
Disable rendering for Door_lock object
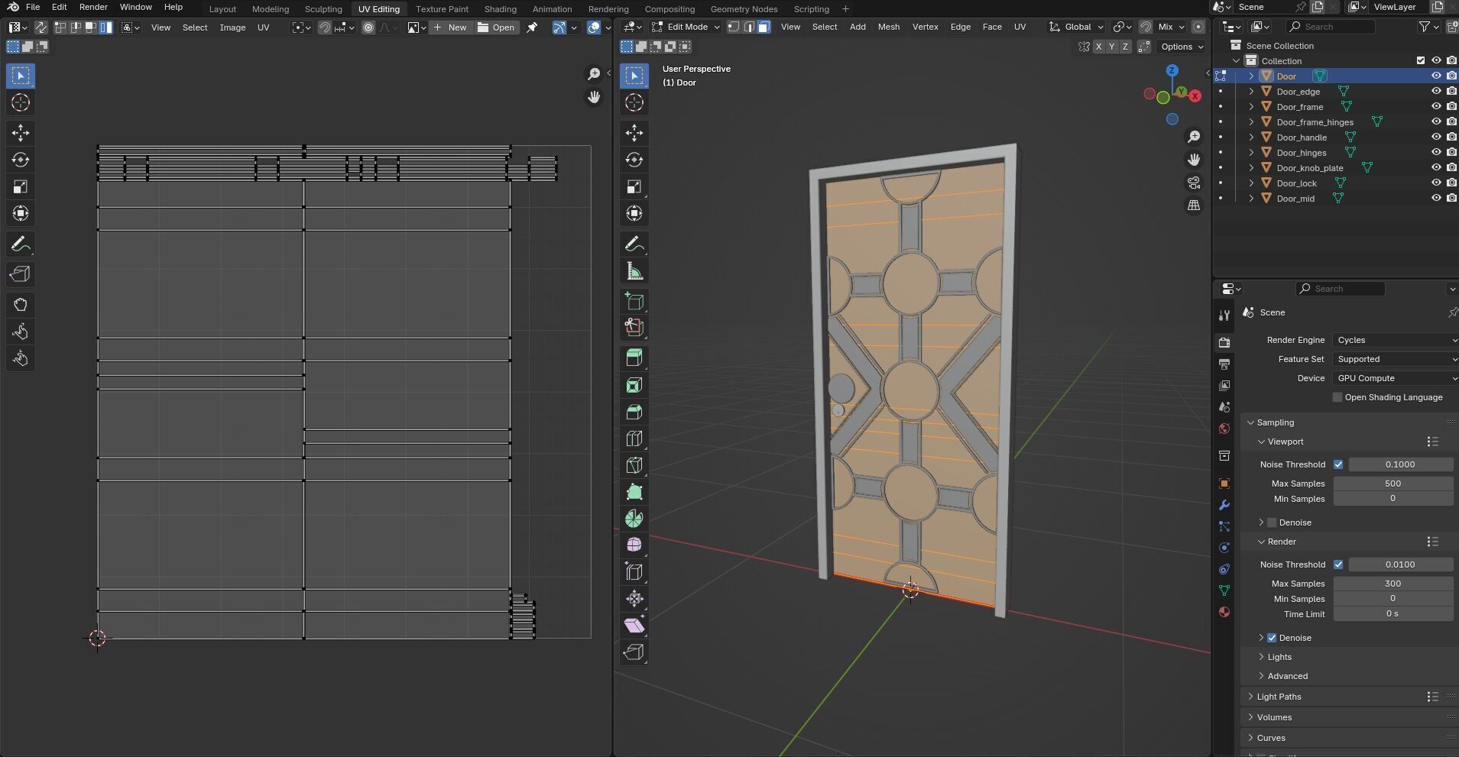(1451, 183)
